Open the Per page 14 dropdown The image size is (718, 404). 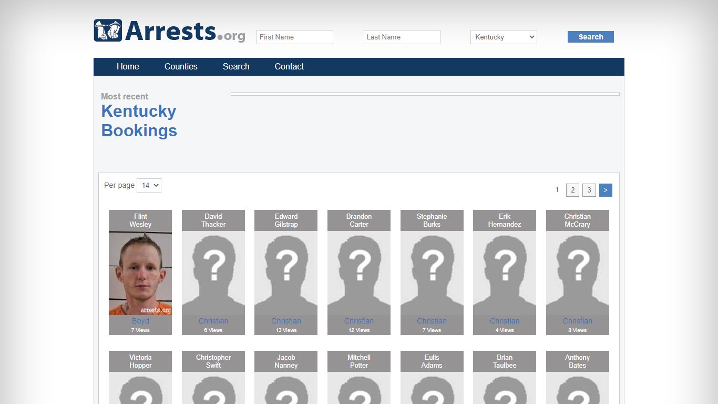point(149,185)
